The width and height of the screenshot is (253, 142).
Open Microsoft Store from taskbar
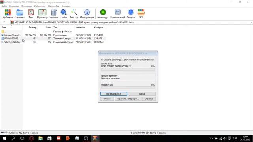[49, 138]
